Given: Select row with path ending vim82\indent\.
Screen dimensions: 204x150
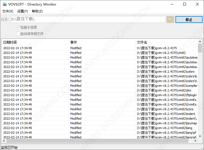Looking at the screenshot, I should (100, 119).
